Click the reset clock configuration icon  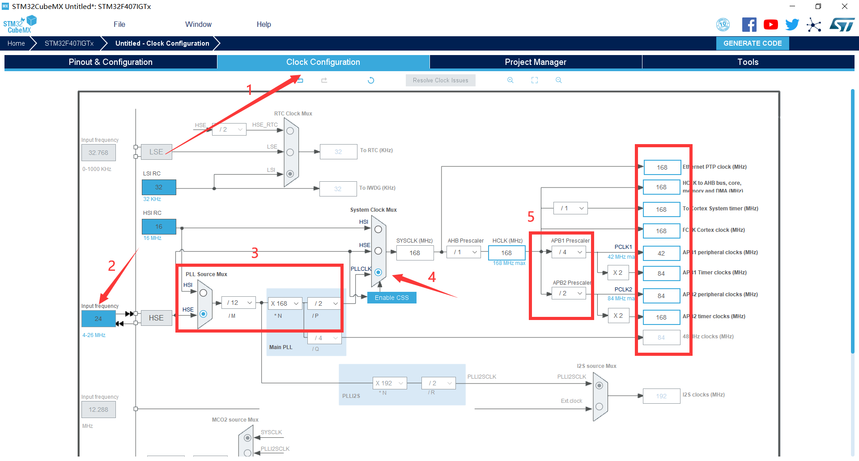click(371, 81)
